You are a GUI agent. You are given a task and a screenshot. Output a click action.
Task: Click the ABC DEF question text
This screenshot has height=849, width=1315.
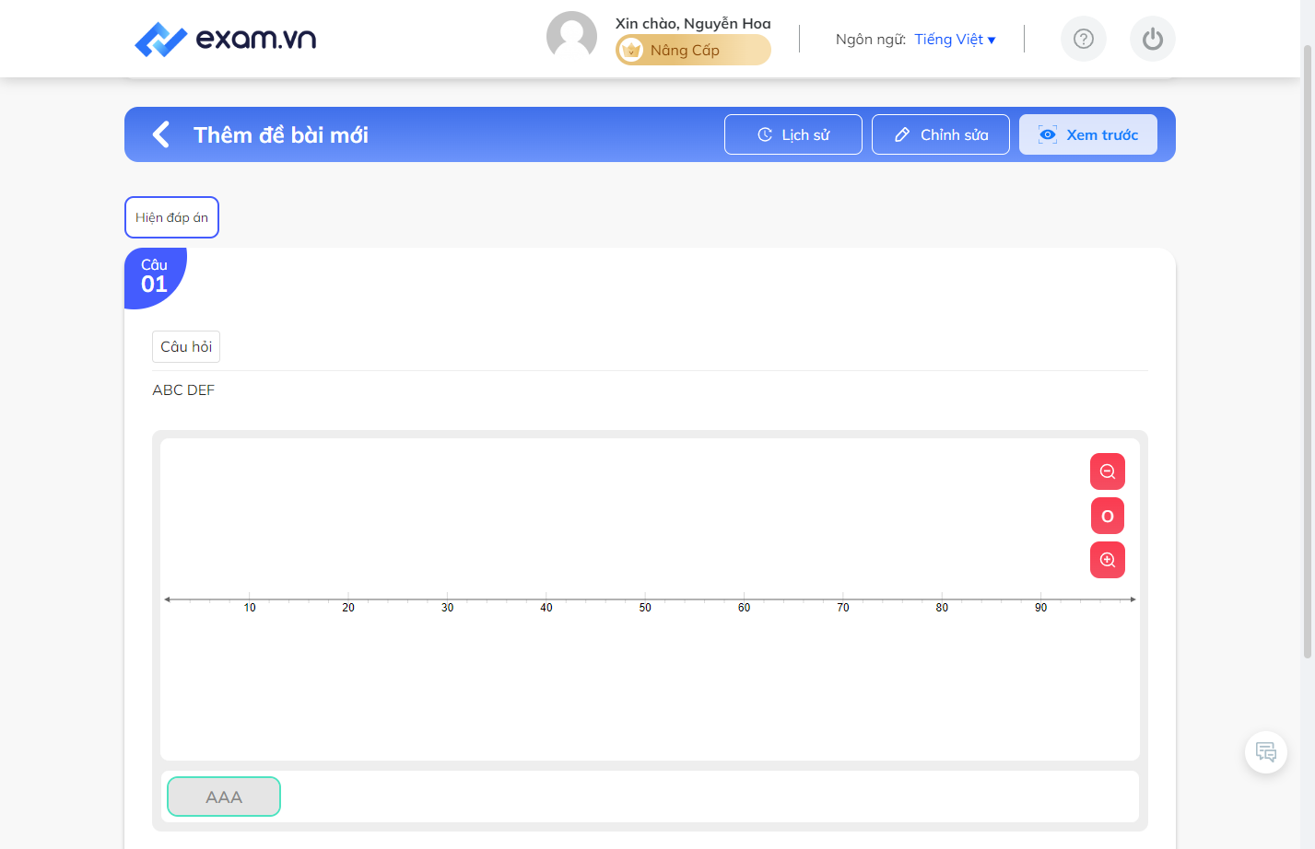[x=183, y=390]
